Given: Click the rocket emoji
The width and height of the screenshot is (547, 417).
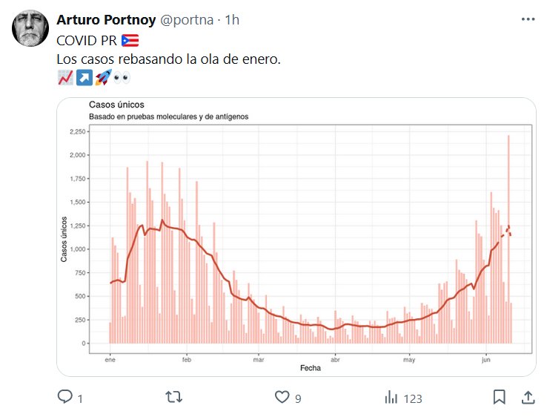Looking at the screenshot, I should click(x=103, y=77).
